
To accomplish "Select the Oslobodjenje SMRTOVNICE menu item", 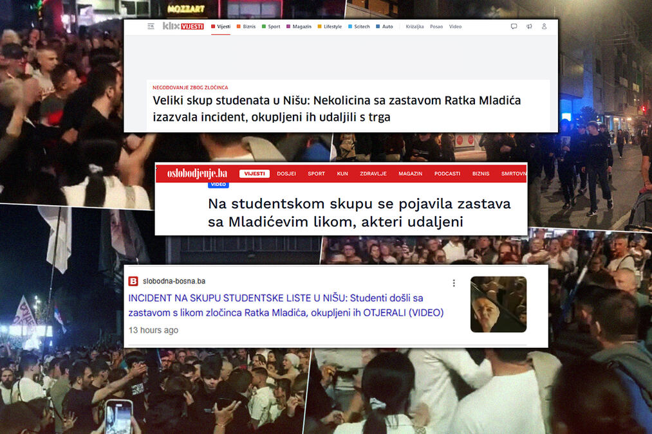I will pos(514,174).
